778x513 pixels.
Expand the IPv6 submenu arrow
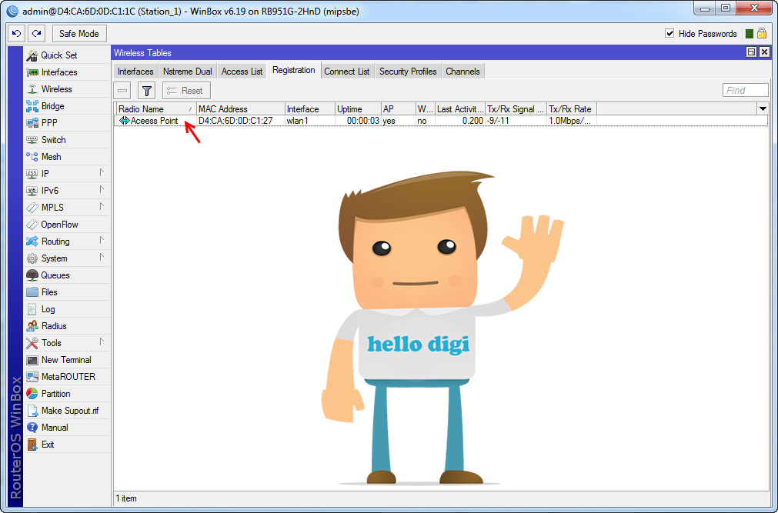click(x=102, y=189)
